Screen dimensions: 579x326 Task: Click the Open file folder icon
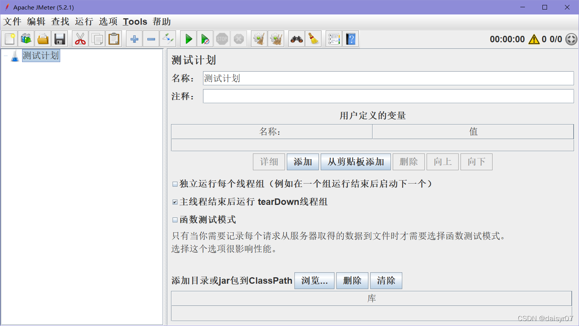tap(43, 39)
